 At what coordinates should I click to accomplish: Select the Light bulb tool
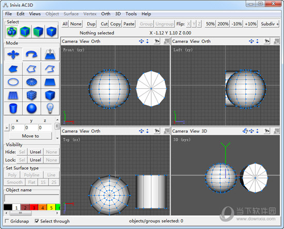[50, 108]
